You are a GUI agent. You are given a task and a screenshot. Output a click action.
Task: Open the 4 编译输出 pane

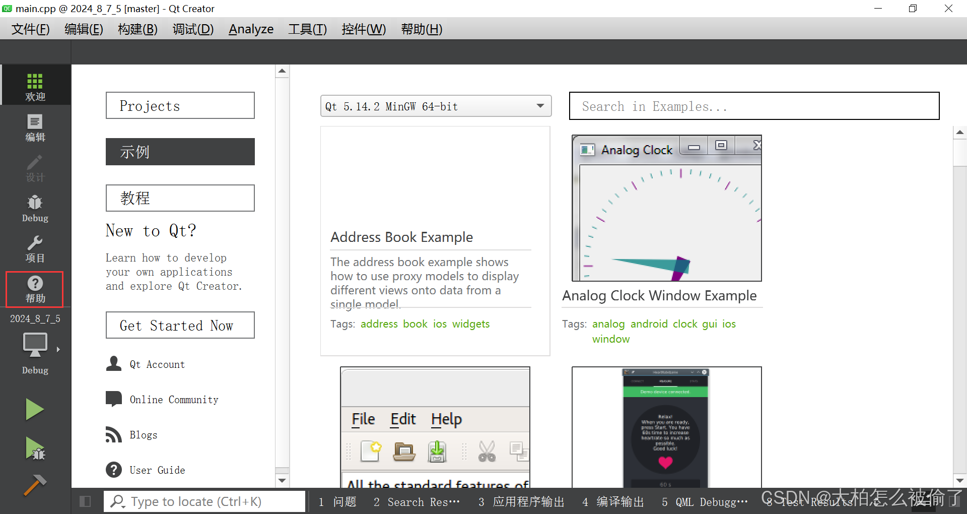(x=613, y=502)
